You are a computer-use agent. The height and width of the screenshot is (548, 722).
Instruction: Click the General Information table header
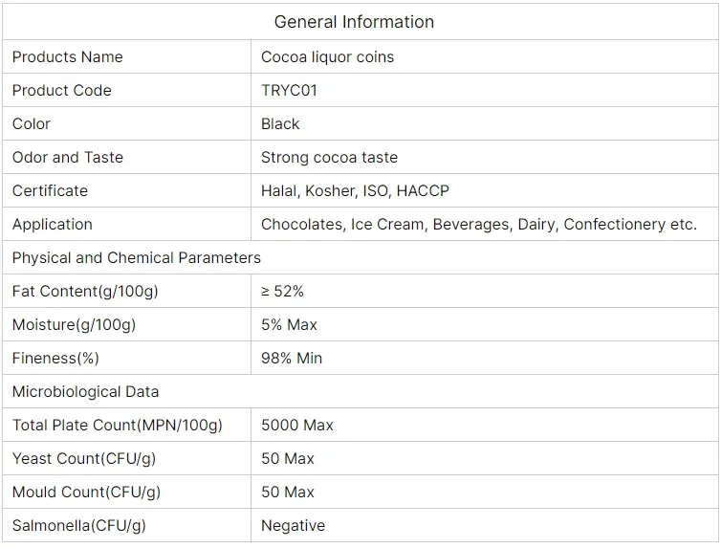[x=354, y=22]
